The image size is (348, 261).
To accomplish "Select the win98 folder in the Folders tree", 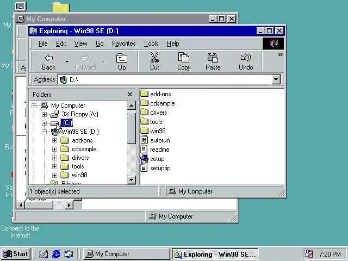I will (x=79, y=175).
